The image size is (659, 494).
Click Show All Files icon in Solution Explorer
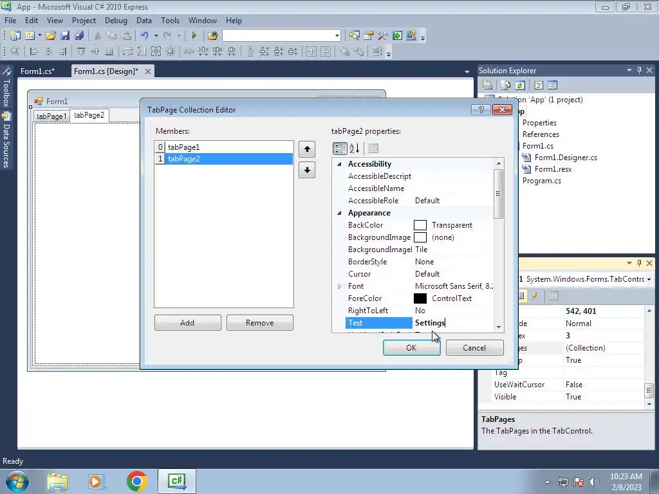[506, 86]
